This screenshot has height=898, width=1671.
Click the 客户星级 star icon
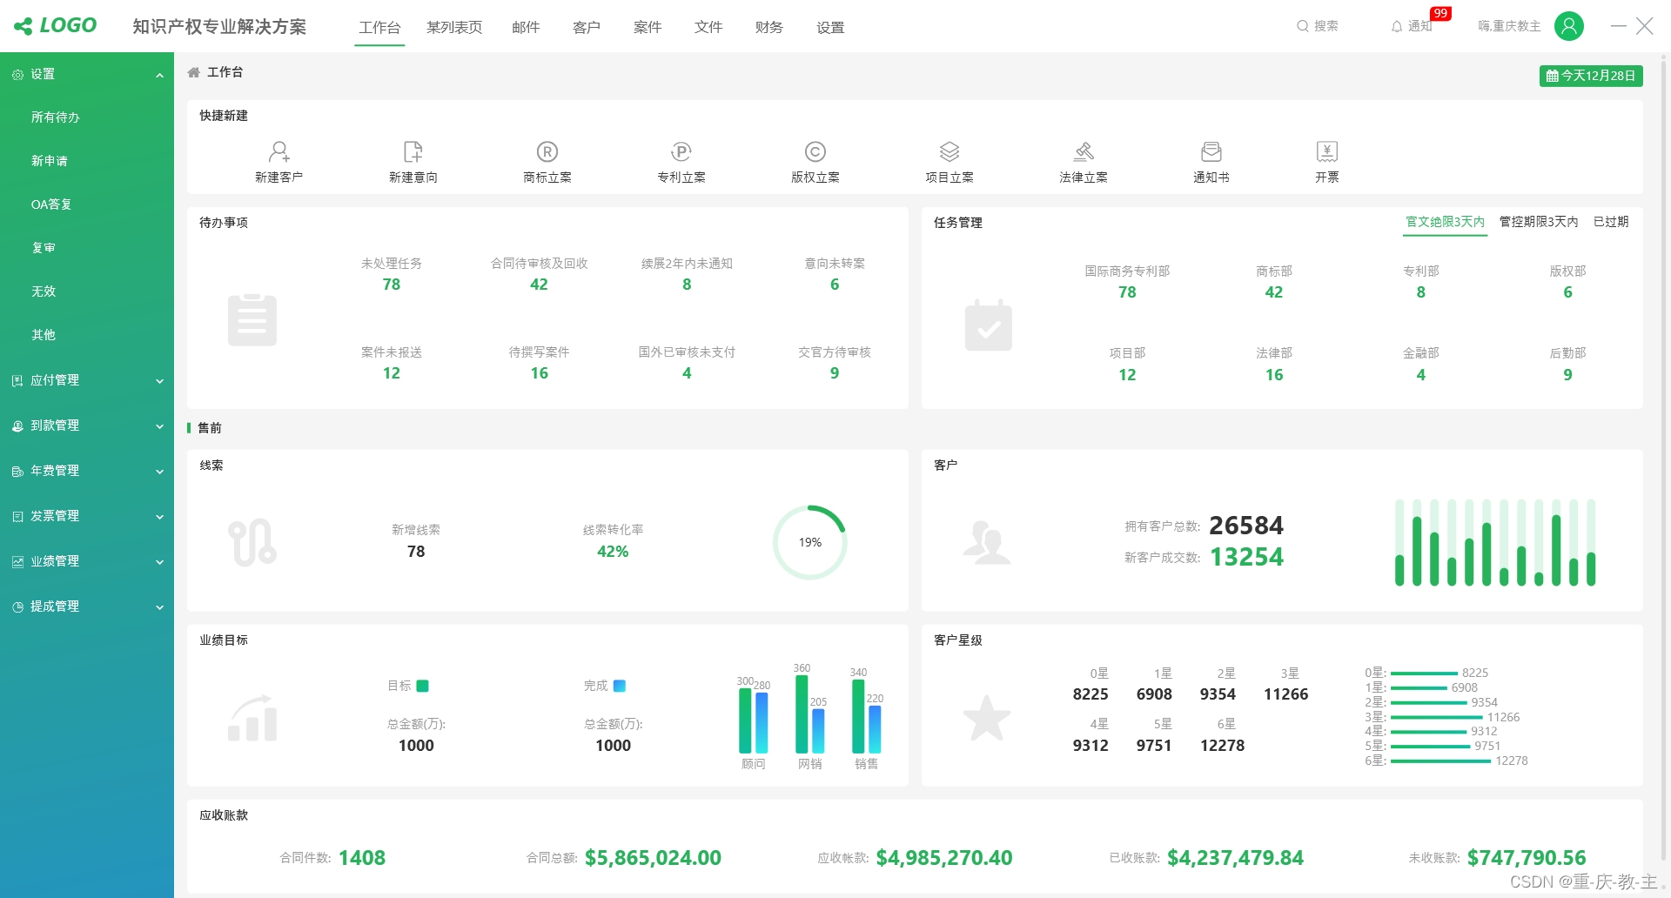click(x=987, y=718)
